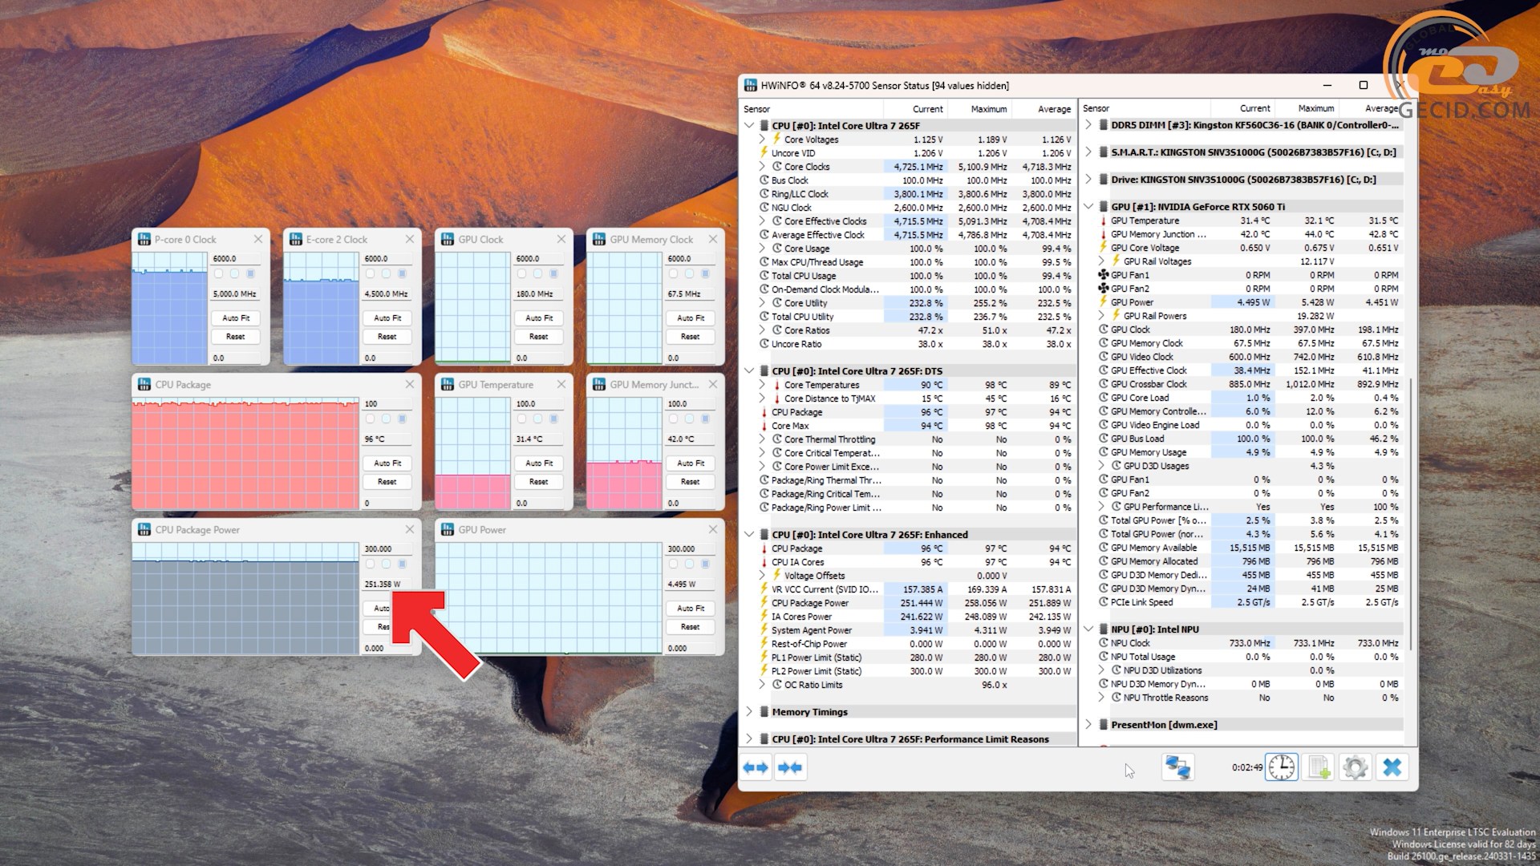Click the shrink layout arrows toolbar icon

tap(790, 767)
